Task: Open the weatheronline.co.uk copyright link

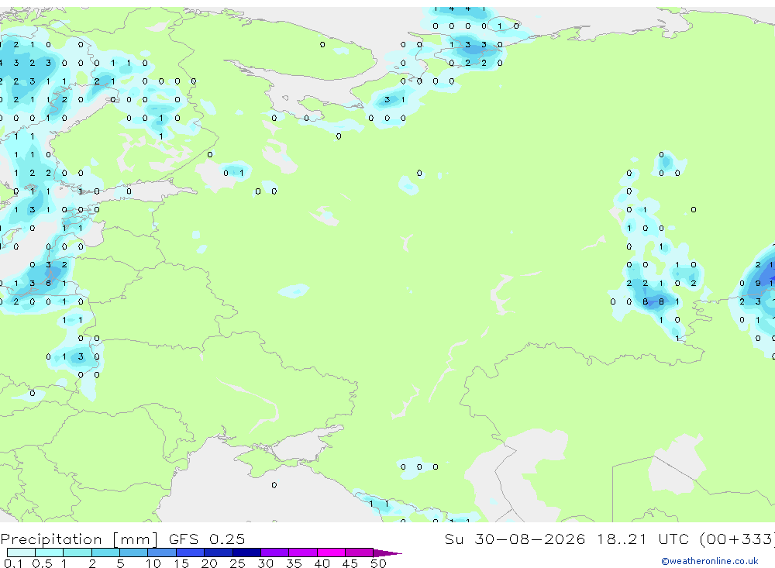Action: pos(709,561)
